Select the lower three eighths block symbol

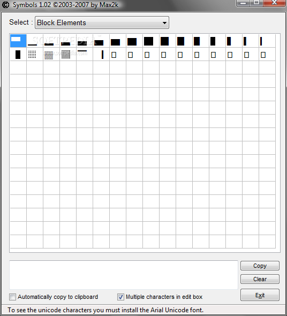point(68,41)
